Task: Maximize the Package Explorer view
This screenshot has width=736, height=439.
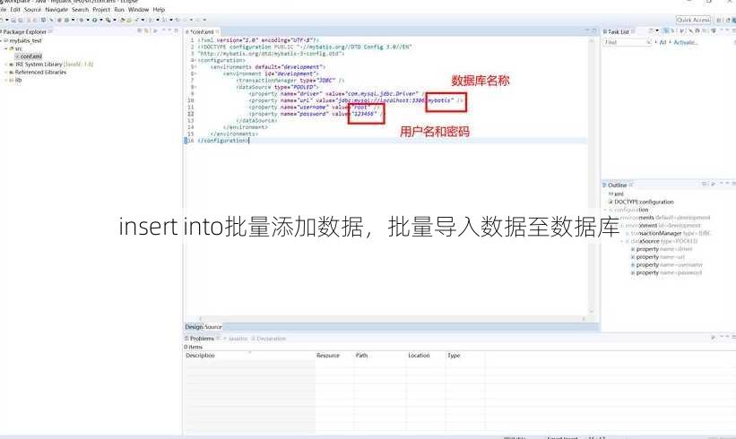Action: click(x=176, y=31)
